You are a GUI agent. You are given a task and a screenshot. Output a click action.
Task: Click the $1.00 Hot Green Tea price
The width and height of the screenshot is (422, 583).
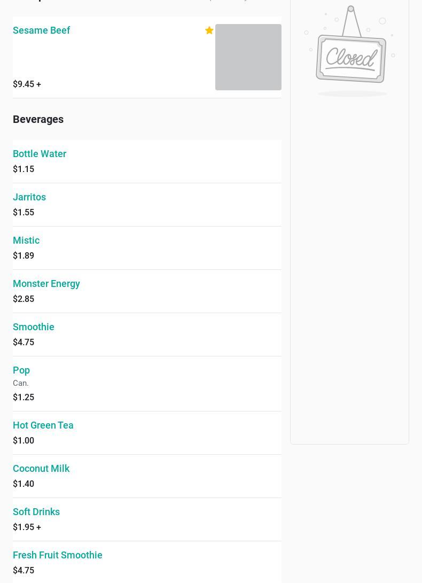click(x=24, y=441)
